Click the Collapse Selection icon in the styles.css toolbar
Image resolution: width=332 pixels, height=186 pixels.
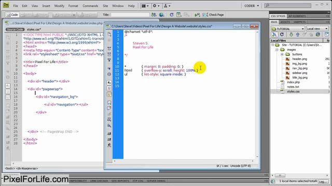[109, 54]
